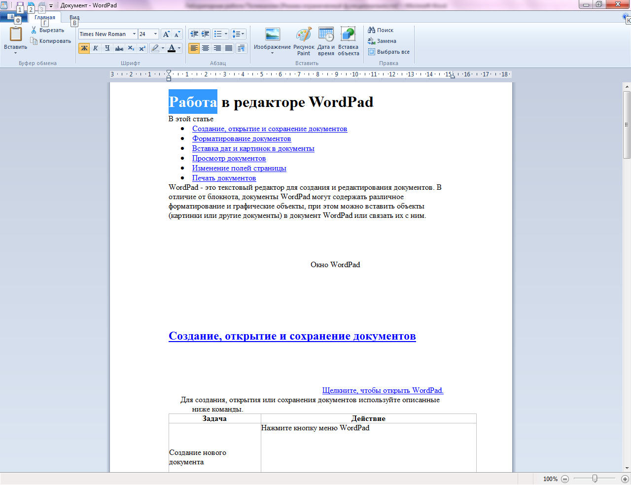Expand Изображение options arrow
This screenshot has width=631, height=485.
(x=272, y=53)
